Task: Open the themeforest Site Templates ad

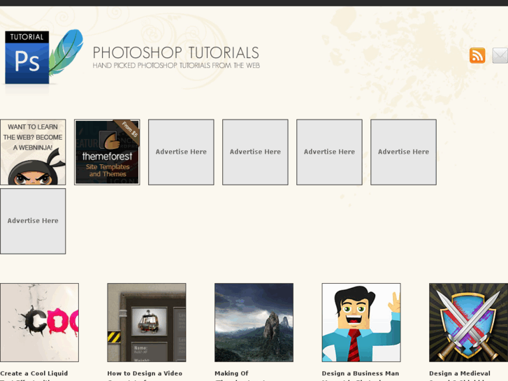Action: pyautogui.click(x=107, y=152)
